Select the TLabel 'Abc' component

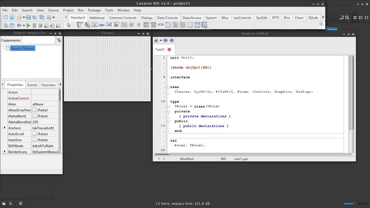click(x=102, y=25)
